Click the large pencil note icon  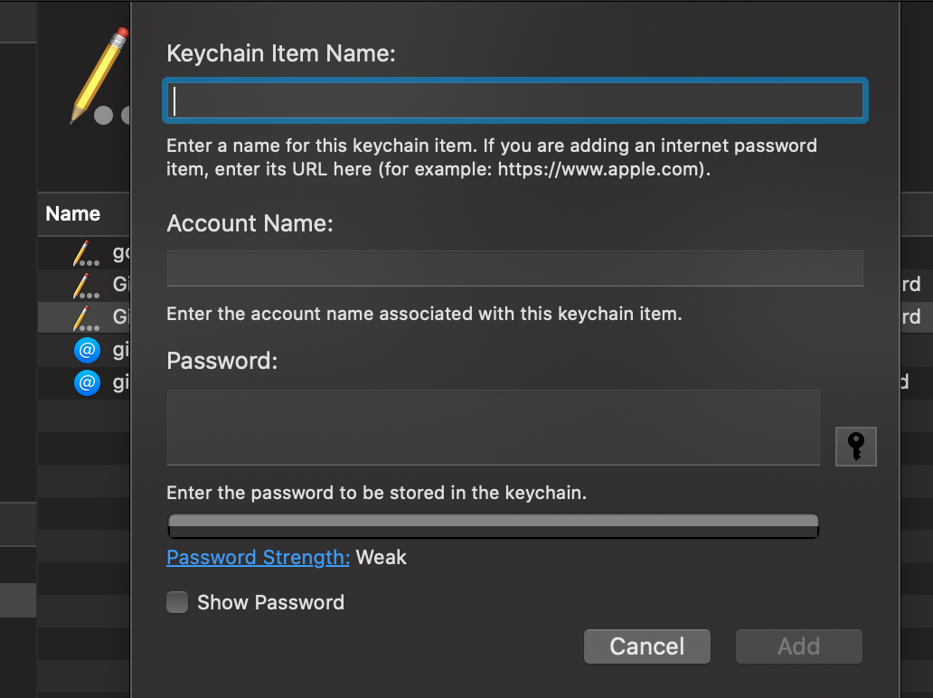click(98, 76)
